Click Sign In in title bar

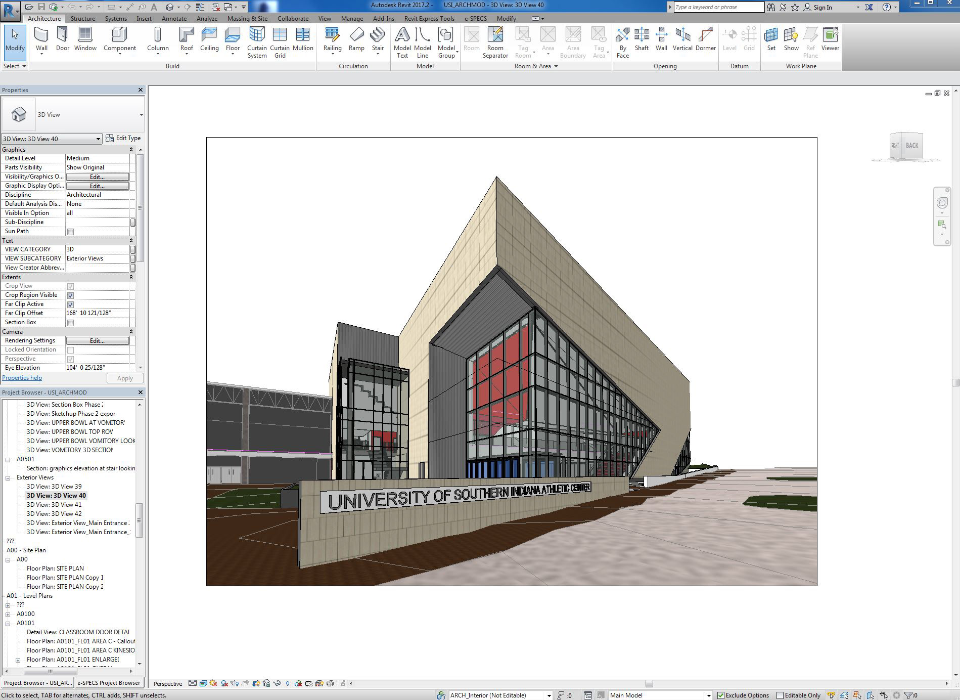coord(818,8)
